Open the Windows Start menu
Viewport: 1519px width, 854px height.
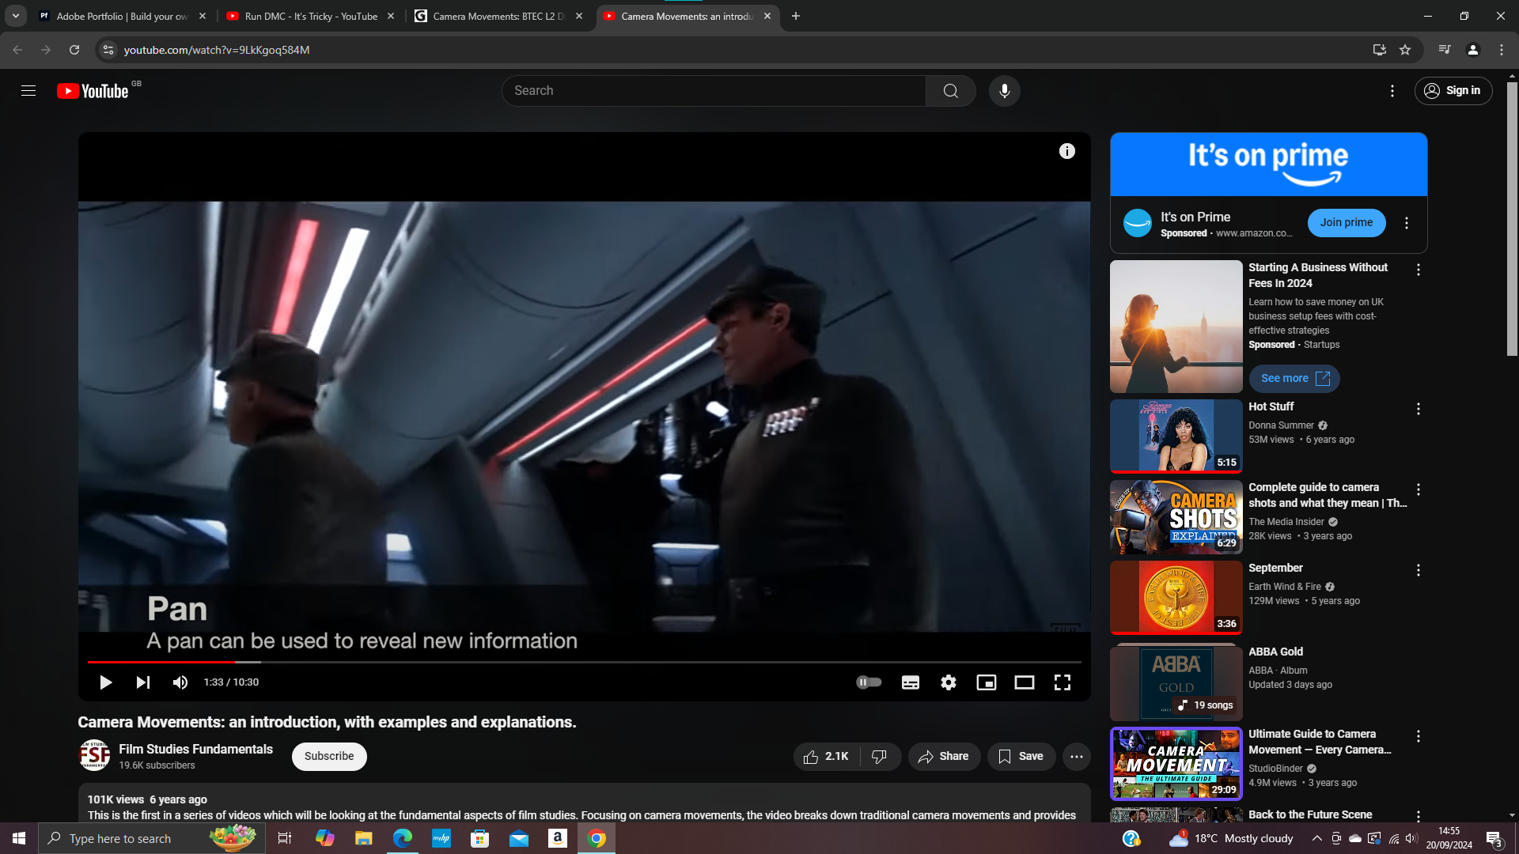pos(19,838)
